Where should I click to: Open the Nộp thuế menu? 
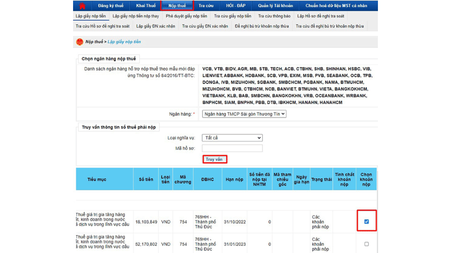177,6
